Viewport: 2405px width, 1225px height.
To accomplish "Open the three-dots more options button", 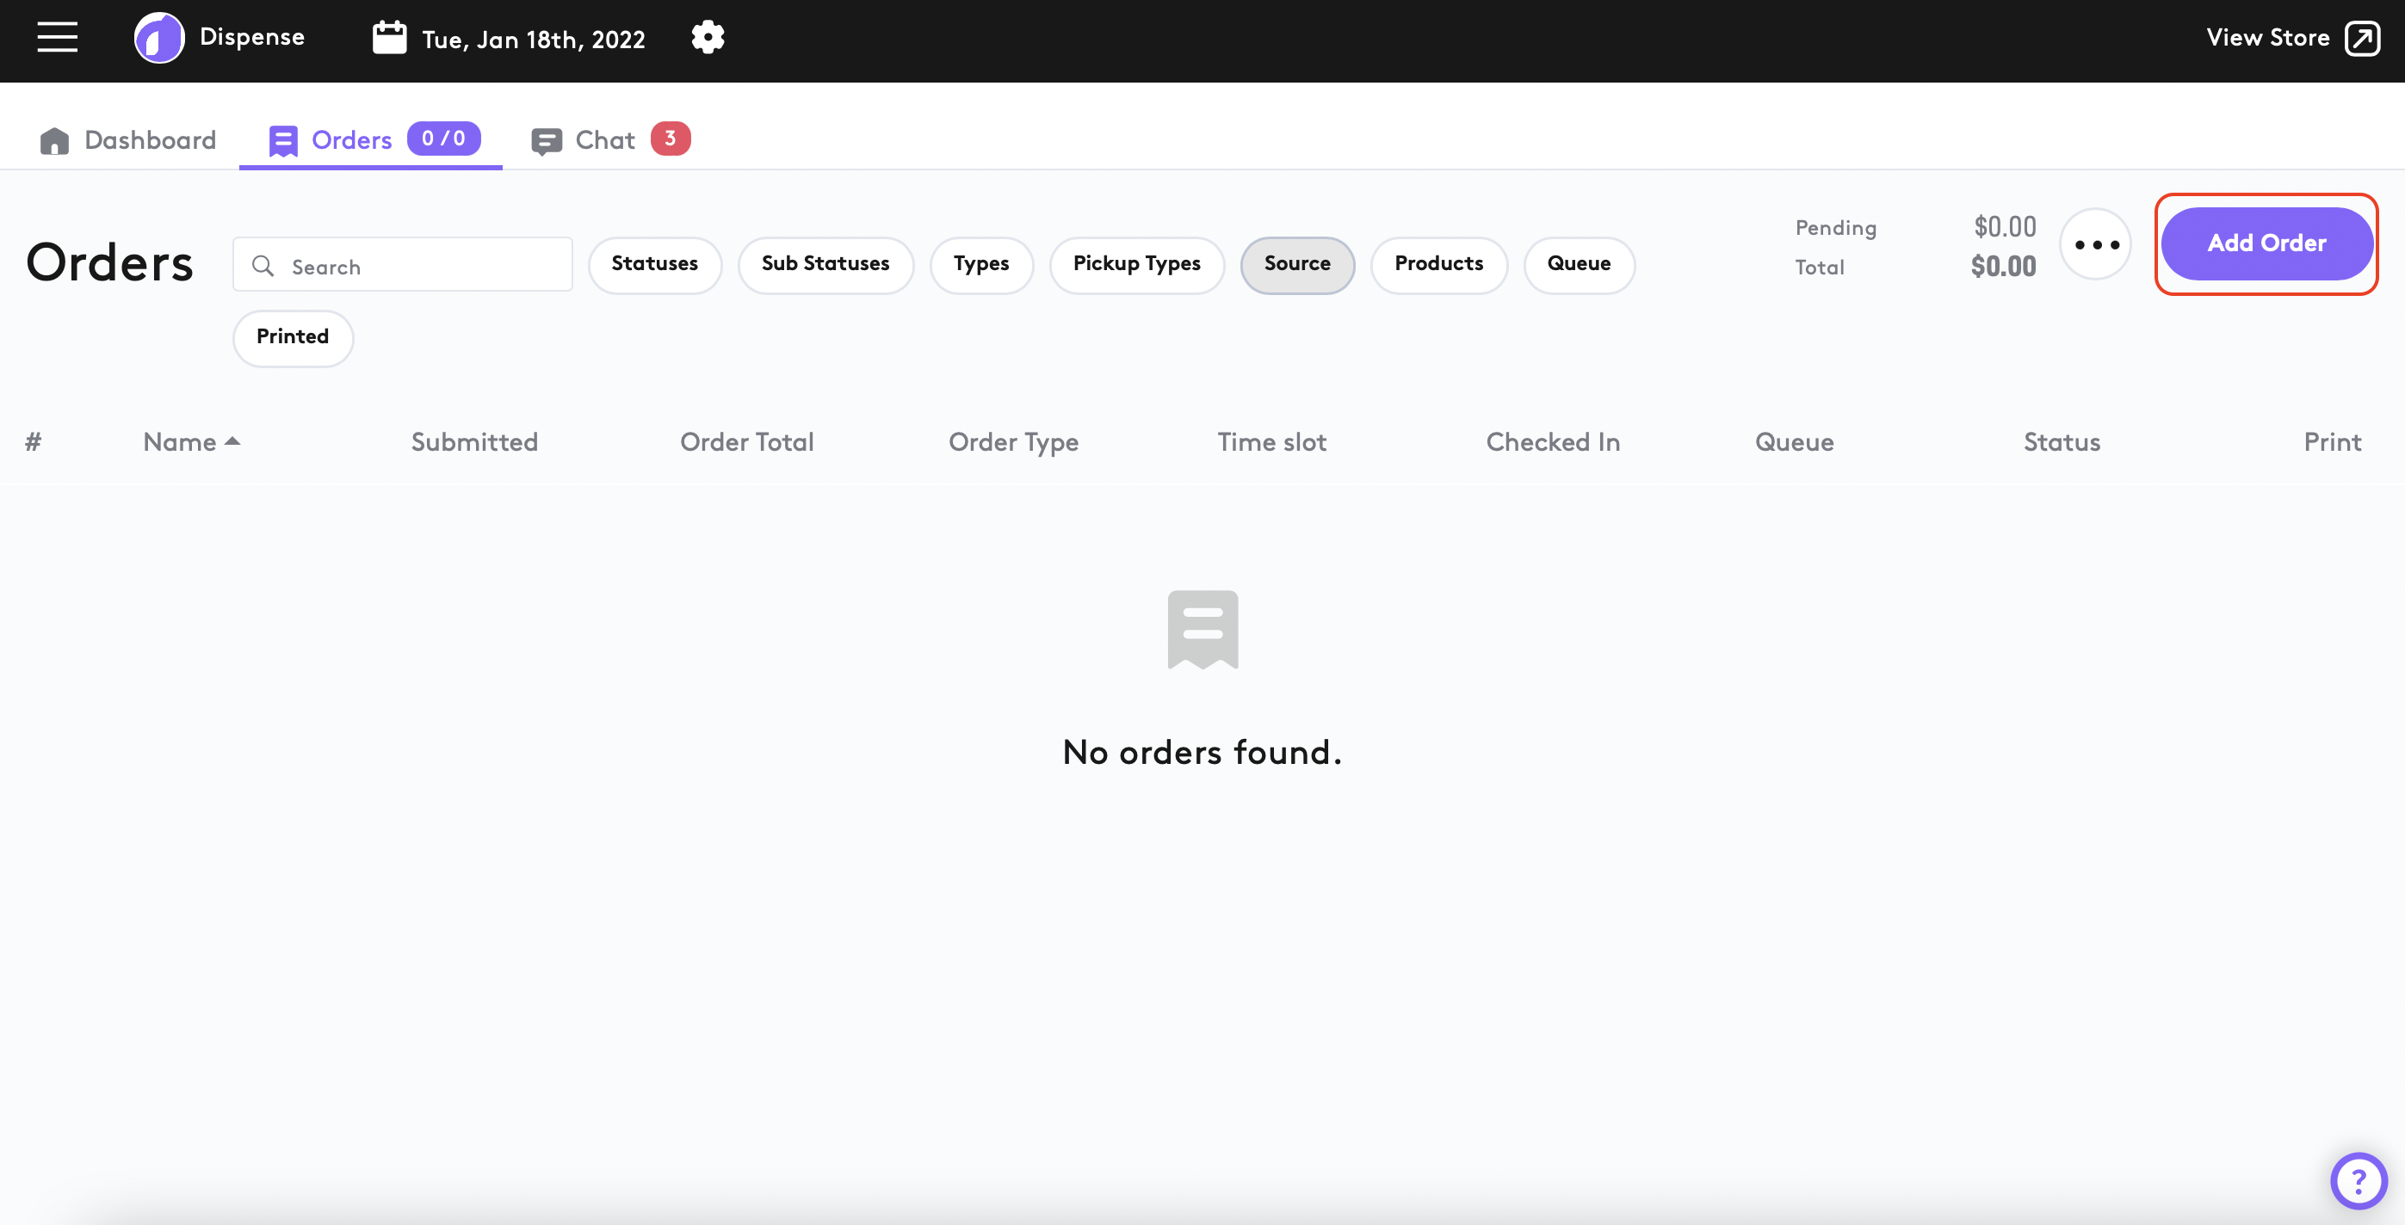I will (x=2096, y=244).
